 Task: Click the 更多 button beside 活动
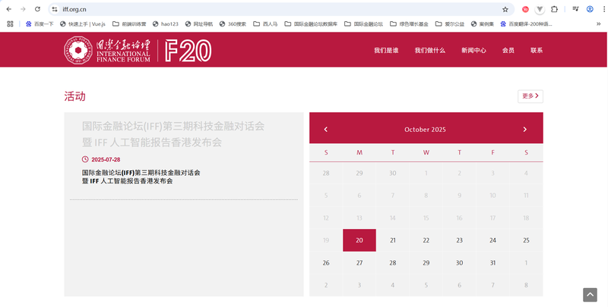pos(530,96)
